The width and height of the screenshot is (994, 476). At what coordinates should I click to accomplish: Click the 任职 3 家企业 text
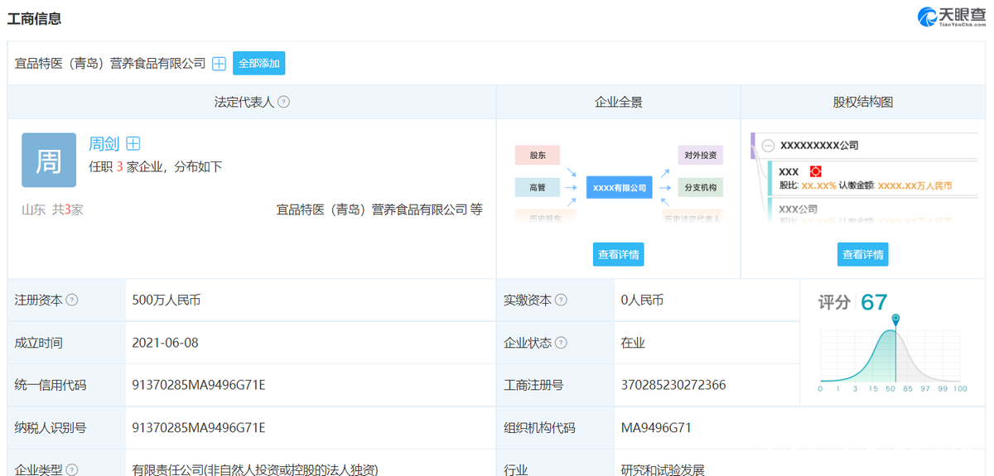click(156, 167)
